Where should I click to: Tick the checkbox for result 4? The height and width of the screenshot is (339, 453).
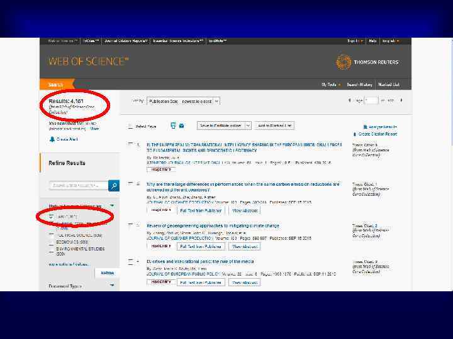pyautogui.click(x=131, y=262)
